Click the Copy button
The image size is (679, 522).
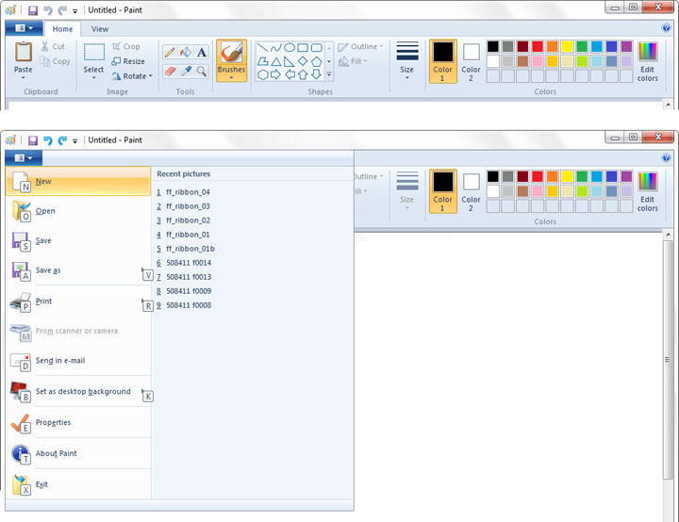tap(55, 61)
